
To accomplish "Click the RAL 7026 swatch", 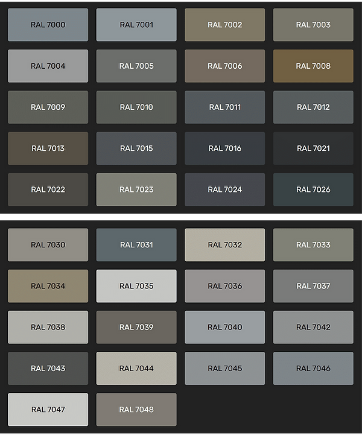I will [313, 189].
